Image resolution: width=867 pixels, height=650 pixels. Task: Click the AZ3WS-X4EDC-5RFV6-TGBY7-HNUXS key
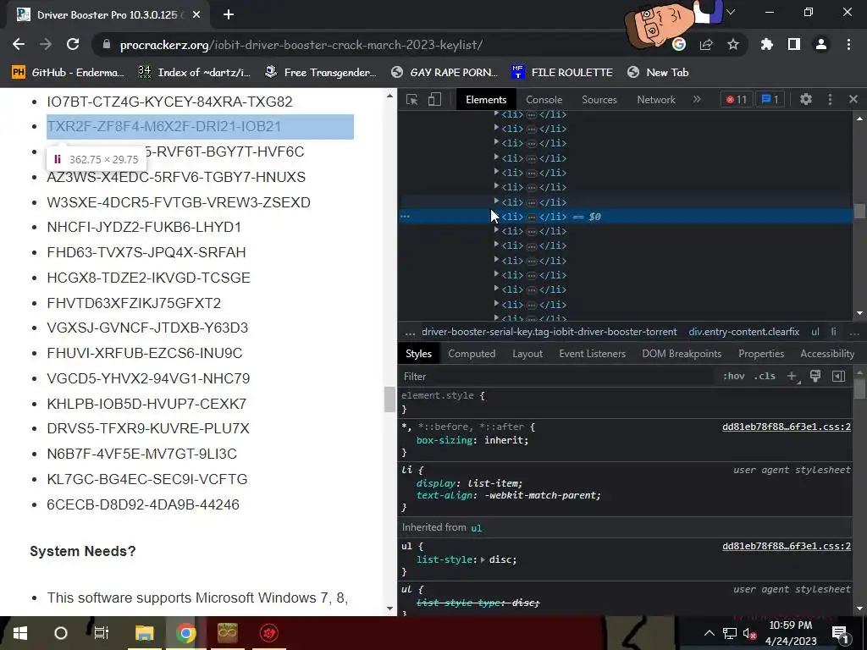(176, 177)
